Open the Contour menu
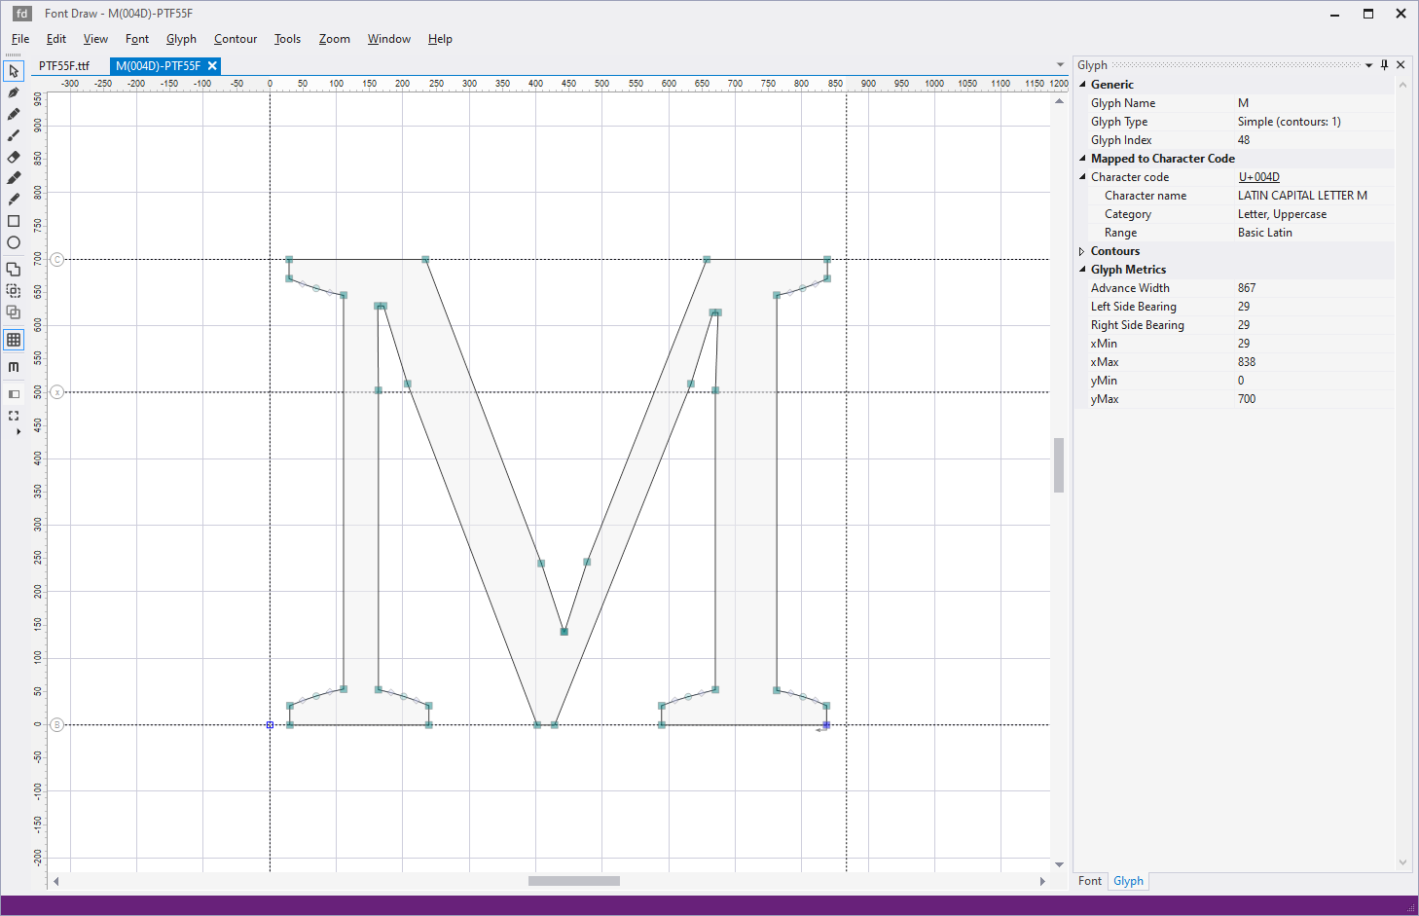 pyautogui.click(x=236, y=39)
